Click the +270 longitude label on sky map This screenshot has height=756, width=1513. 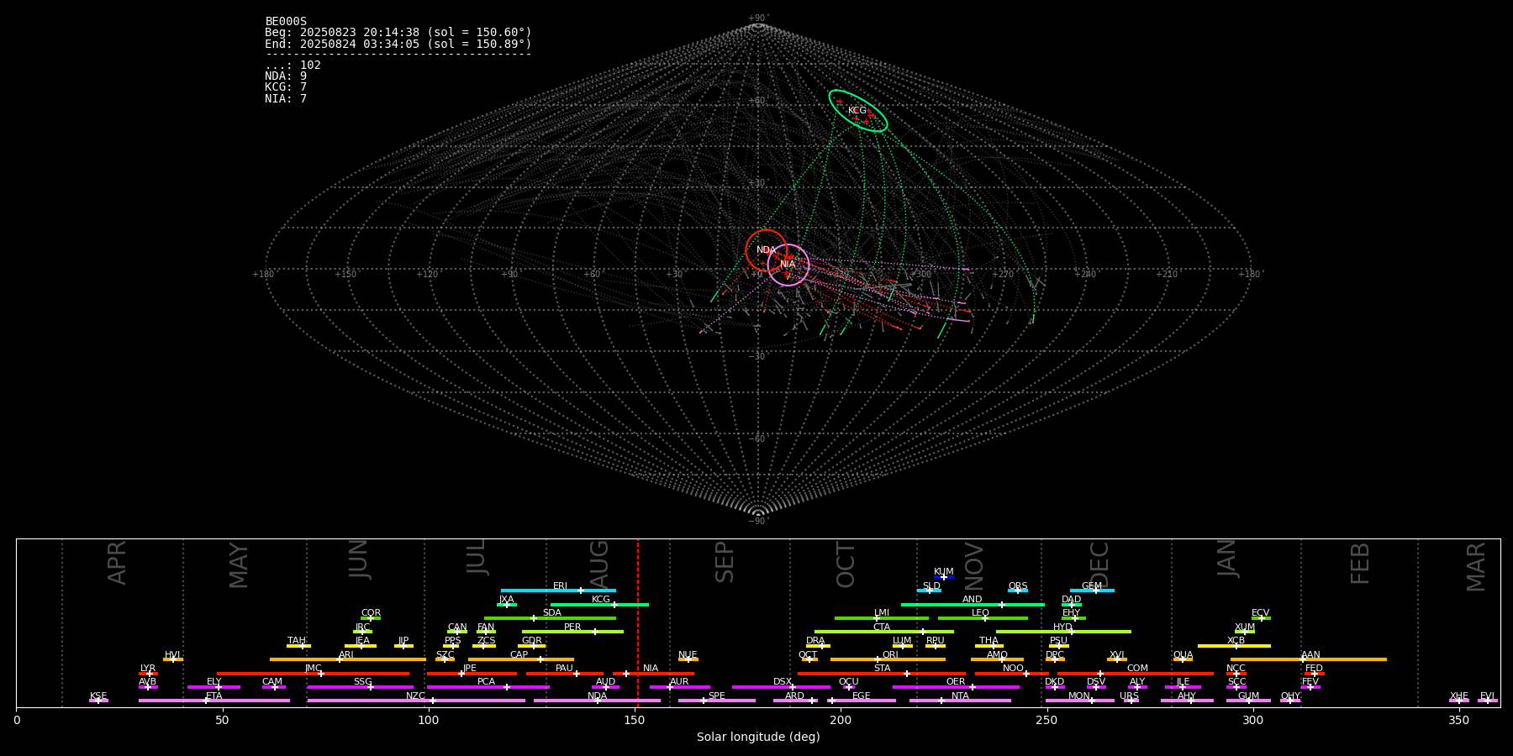[1003, 275]
